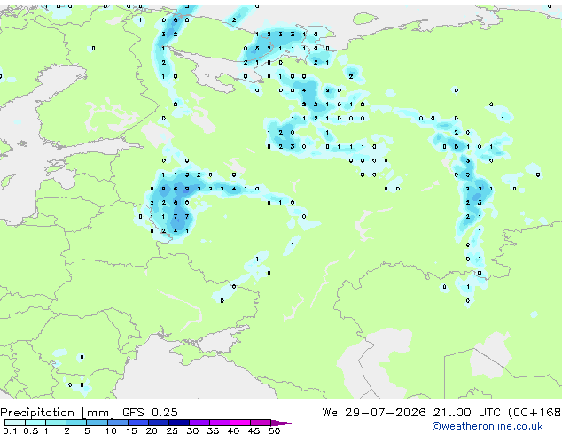562x434 pixels.
Task: Click the legend value '30'
Action: coord(192,430)
